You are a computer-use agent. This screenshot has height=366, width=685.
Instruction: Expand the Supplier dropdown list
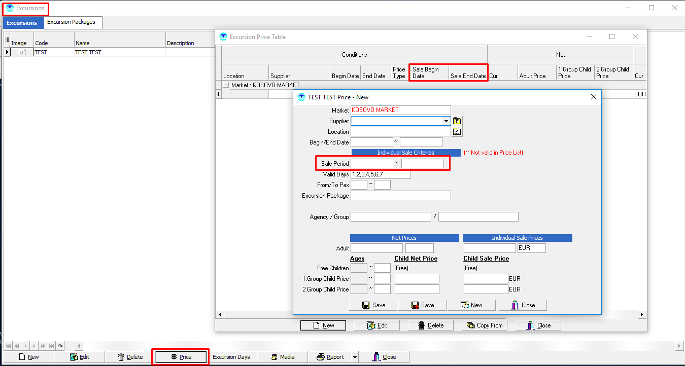click(x=446, y=121)
